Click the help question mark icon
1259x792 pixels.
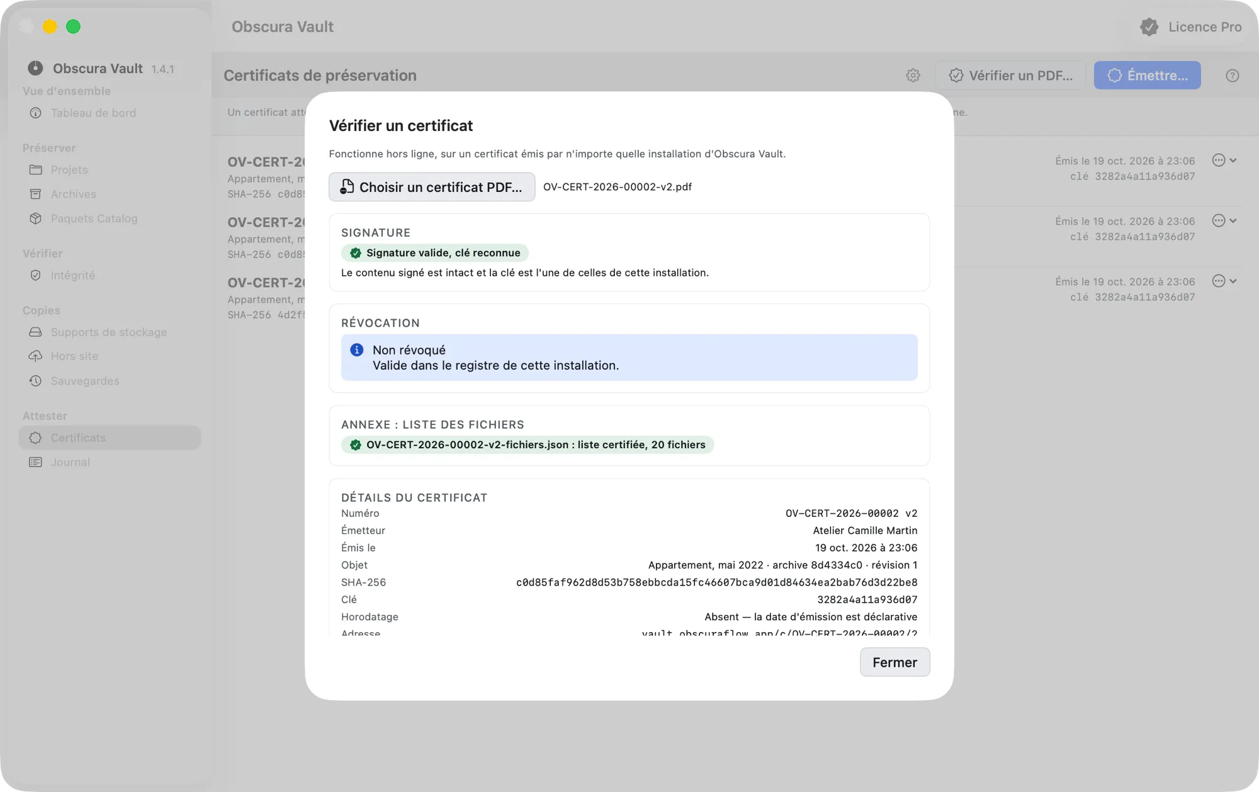[x=1233, y=76]
